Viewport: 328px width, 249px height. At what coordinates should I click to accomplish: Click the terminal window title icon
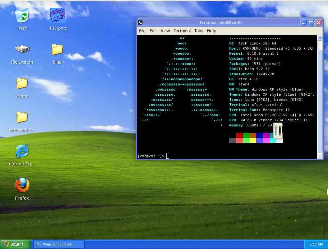tap(140, 23)
